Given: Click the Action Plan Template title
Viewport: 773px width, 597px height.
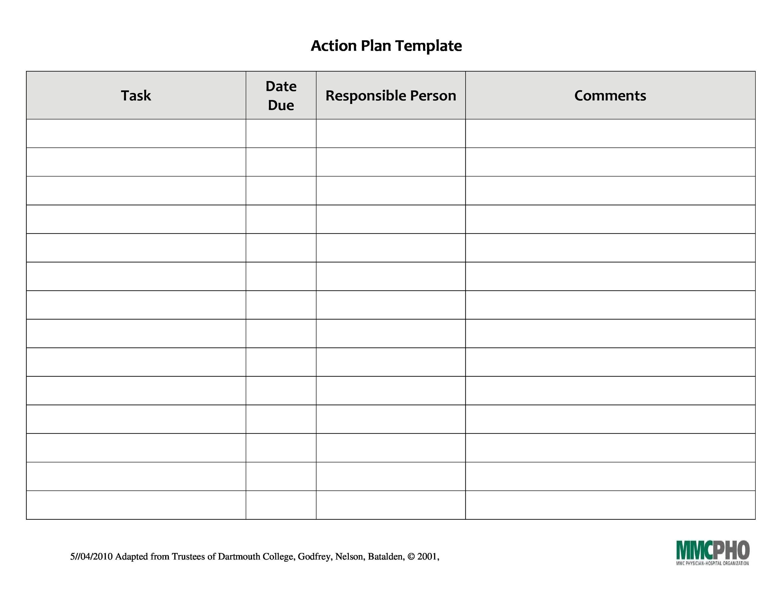Looking at the screenshot, I should click(386, 46).
